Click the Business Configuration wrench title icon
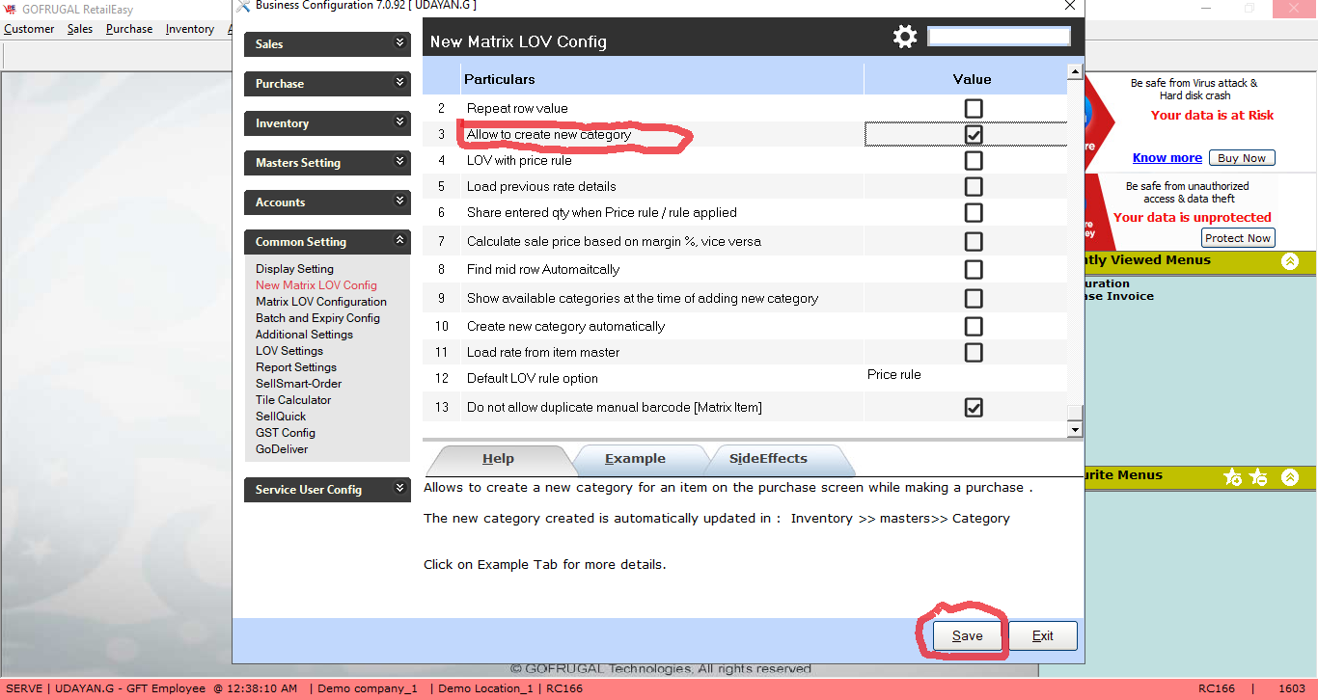Image resolution: width=1318 pixels, height=700 pixels. point(242,6)
